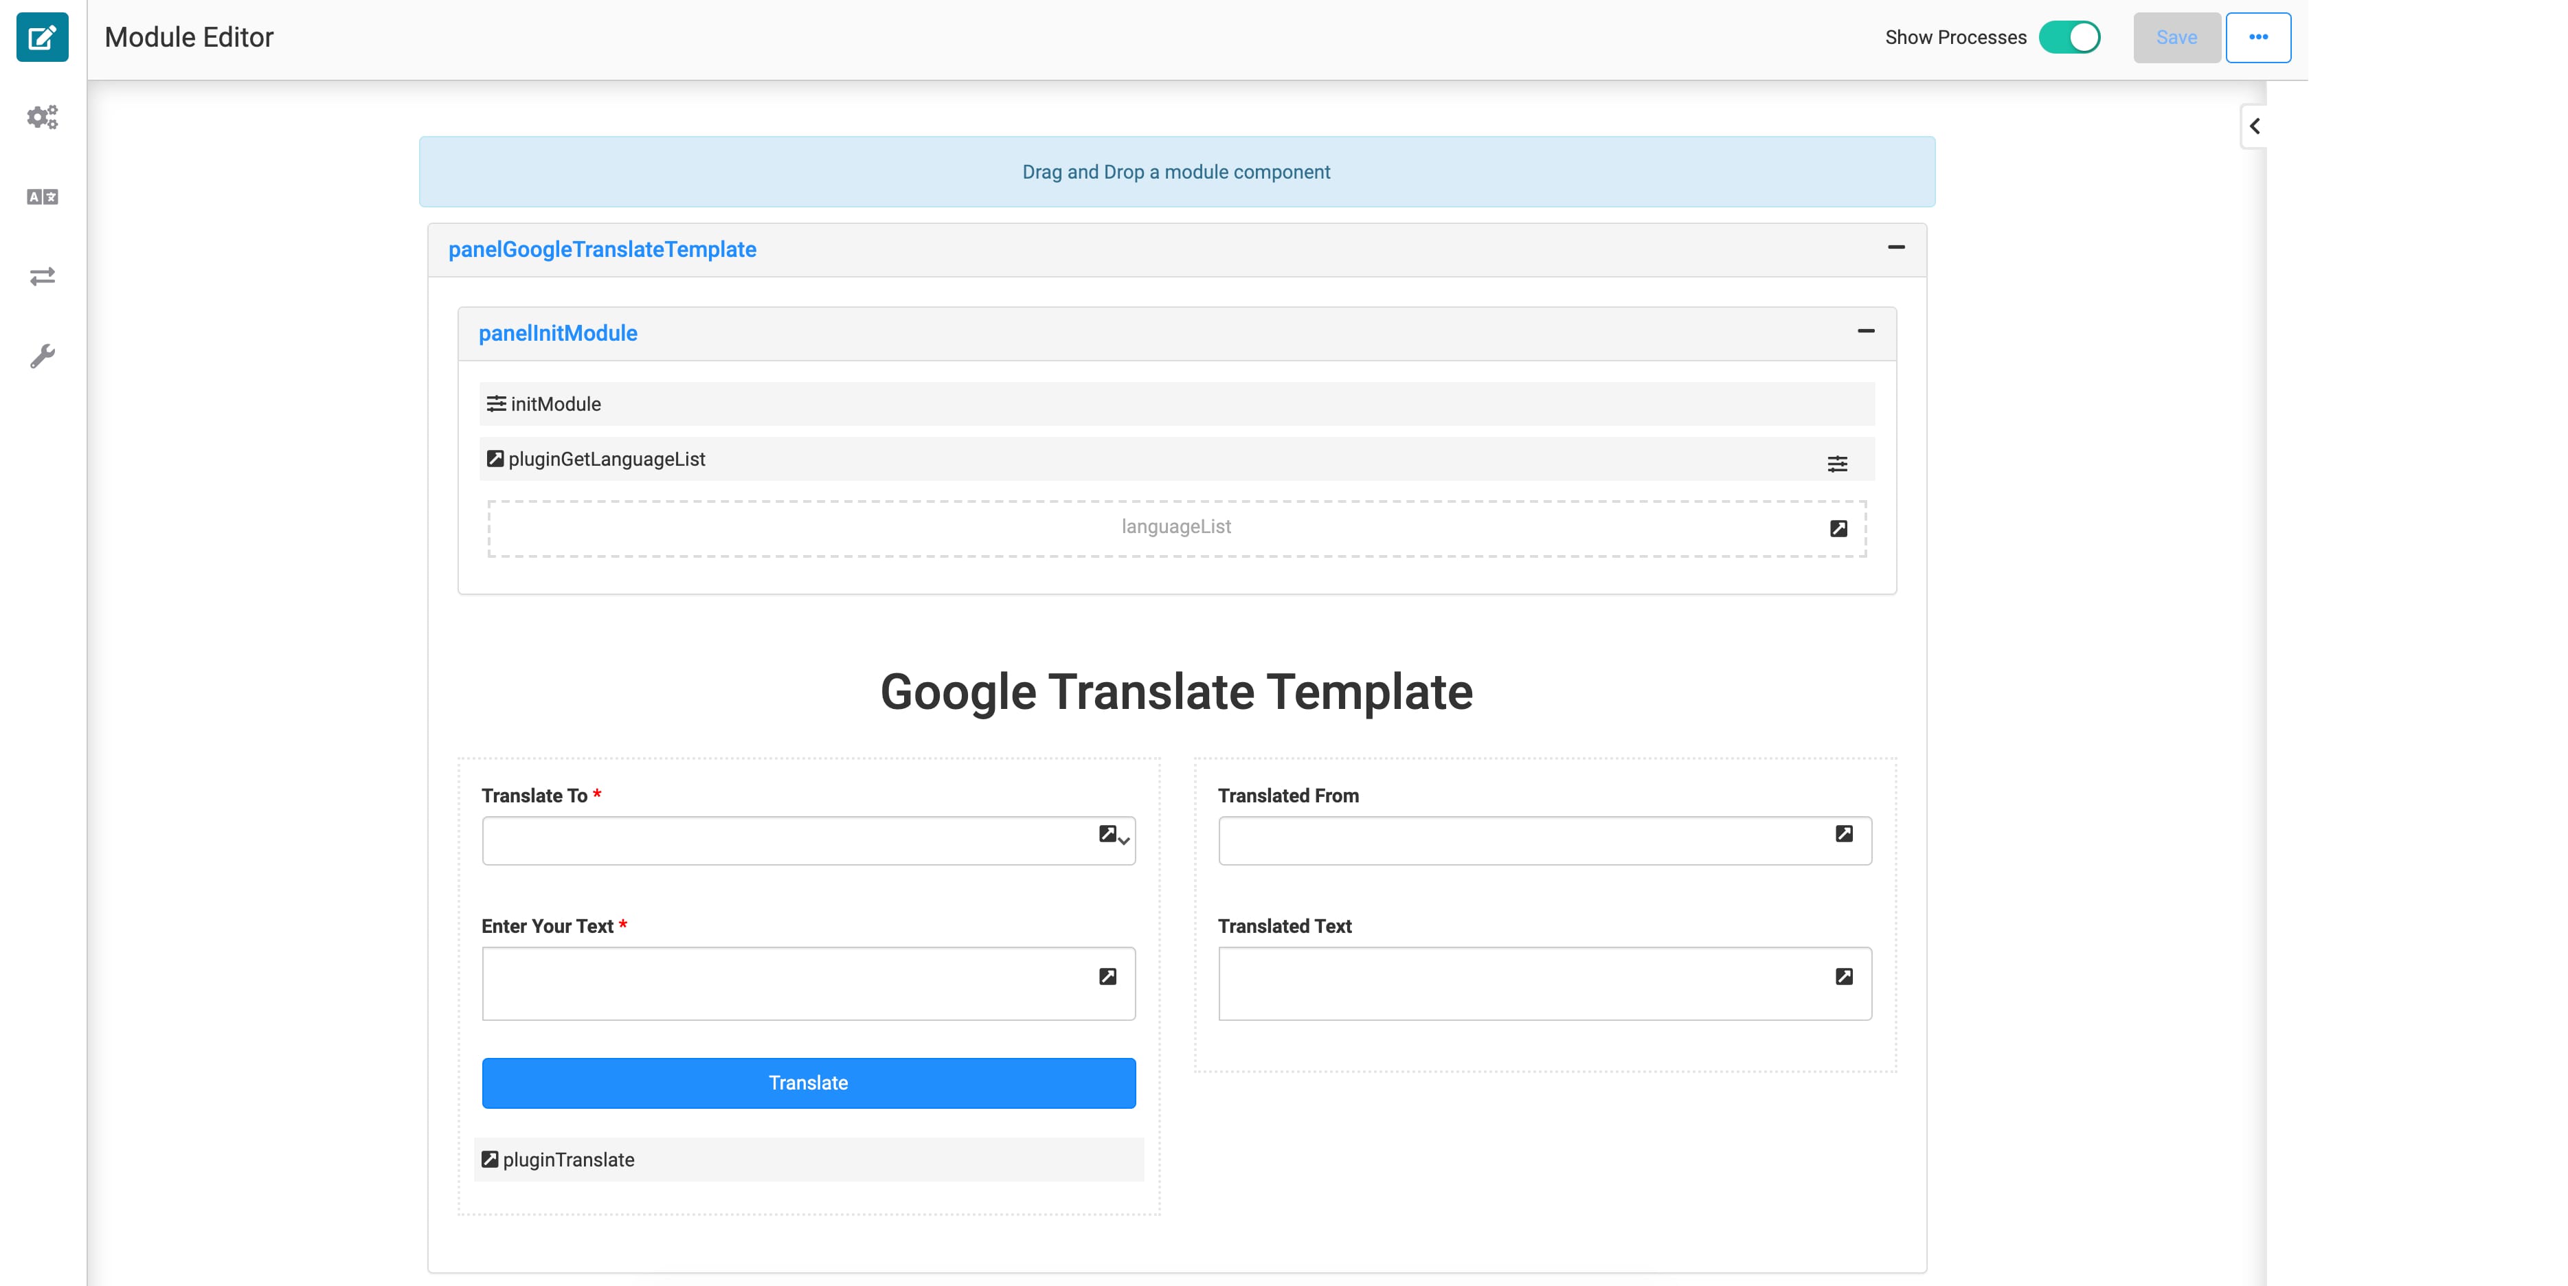2568x1286 pixels.
Task: Click the Drag and Drop component area
Action: coord(1176,172)
